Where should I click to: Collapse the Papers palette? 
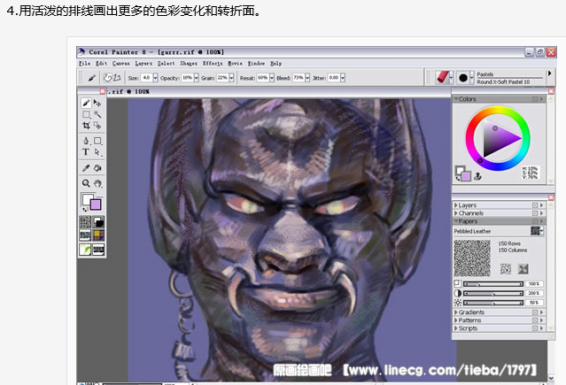click(x=455, y=221)
